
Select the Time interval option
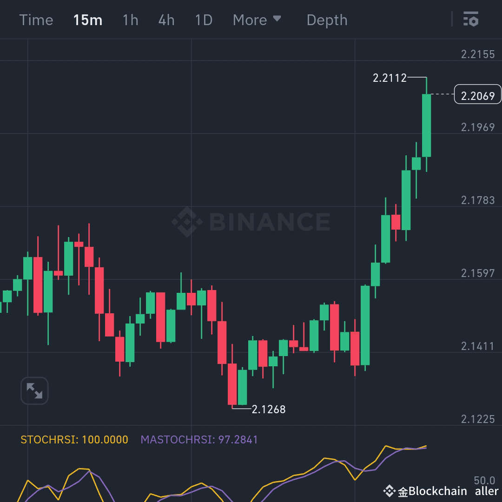36,20
